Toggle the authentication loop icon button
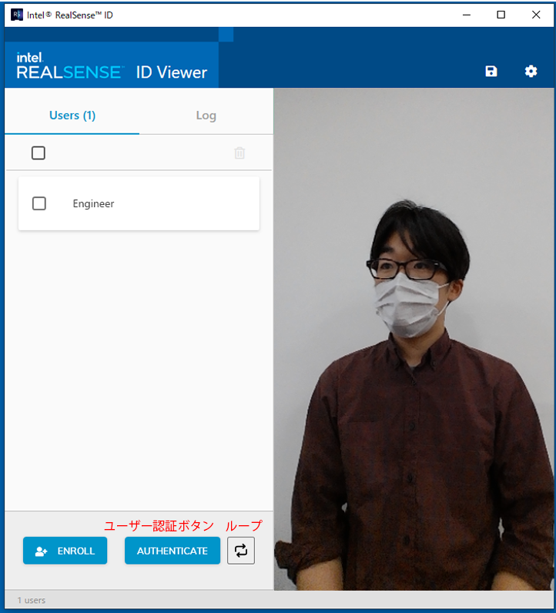 (x=241, y=551)
